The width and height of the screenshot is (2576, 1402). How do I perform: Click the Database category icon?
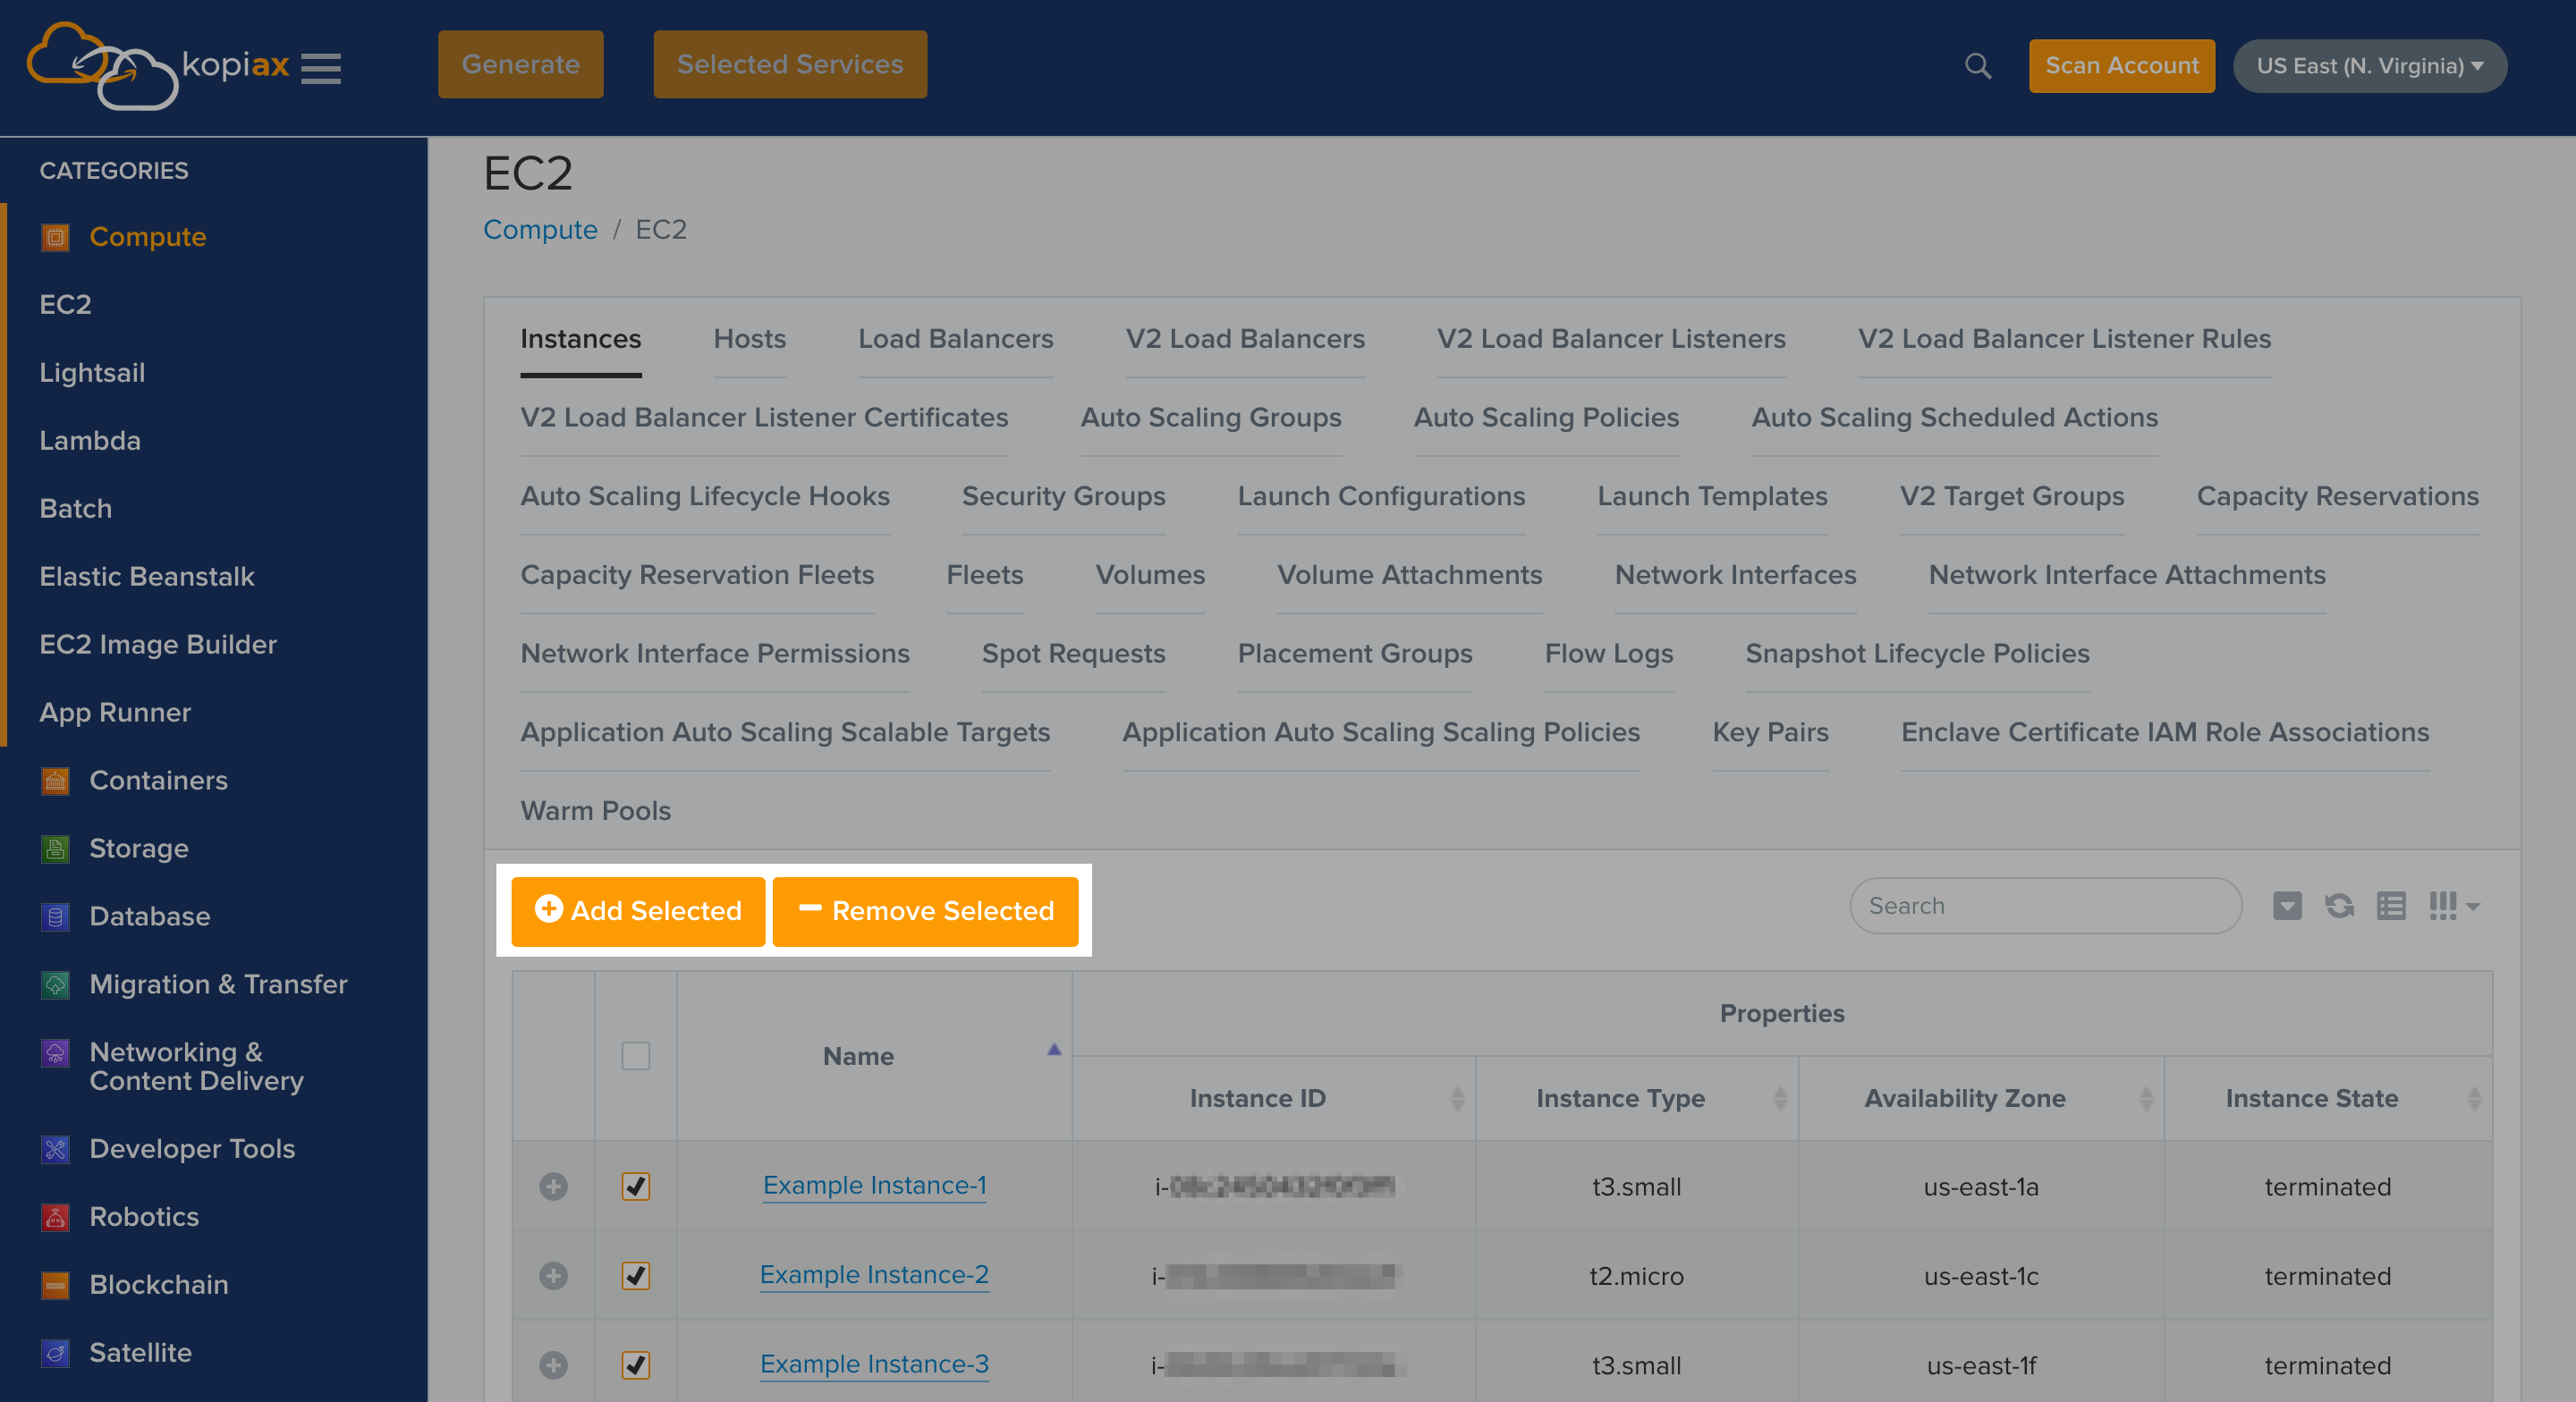[55, 917]
